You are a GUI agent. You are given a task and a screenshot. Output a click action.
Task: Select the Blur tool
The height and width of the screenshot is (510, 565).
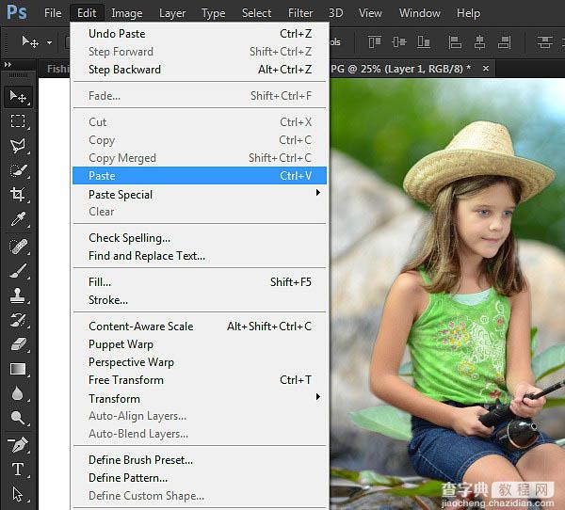tap(18, 393)
